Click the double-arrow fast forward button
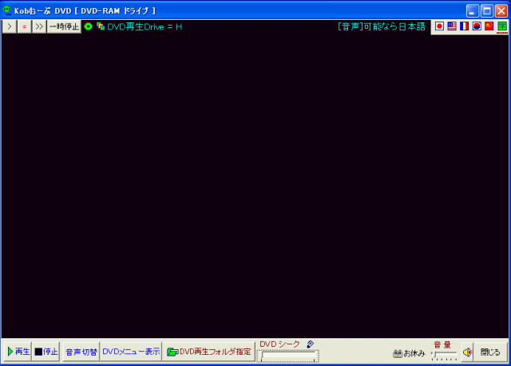The height and width of the screenshot is (366, 511). pyautogui.click(x=39, y=26)
